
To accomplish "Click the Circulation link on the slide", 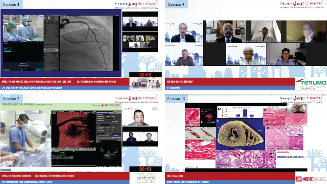I will [283, 151].
